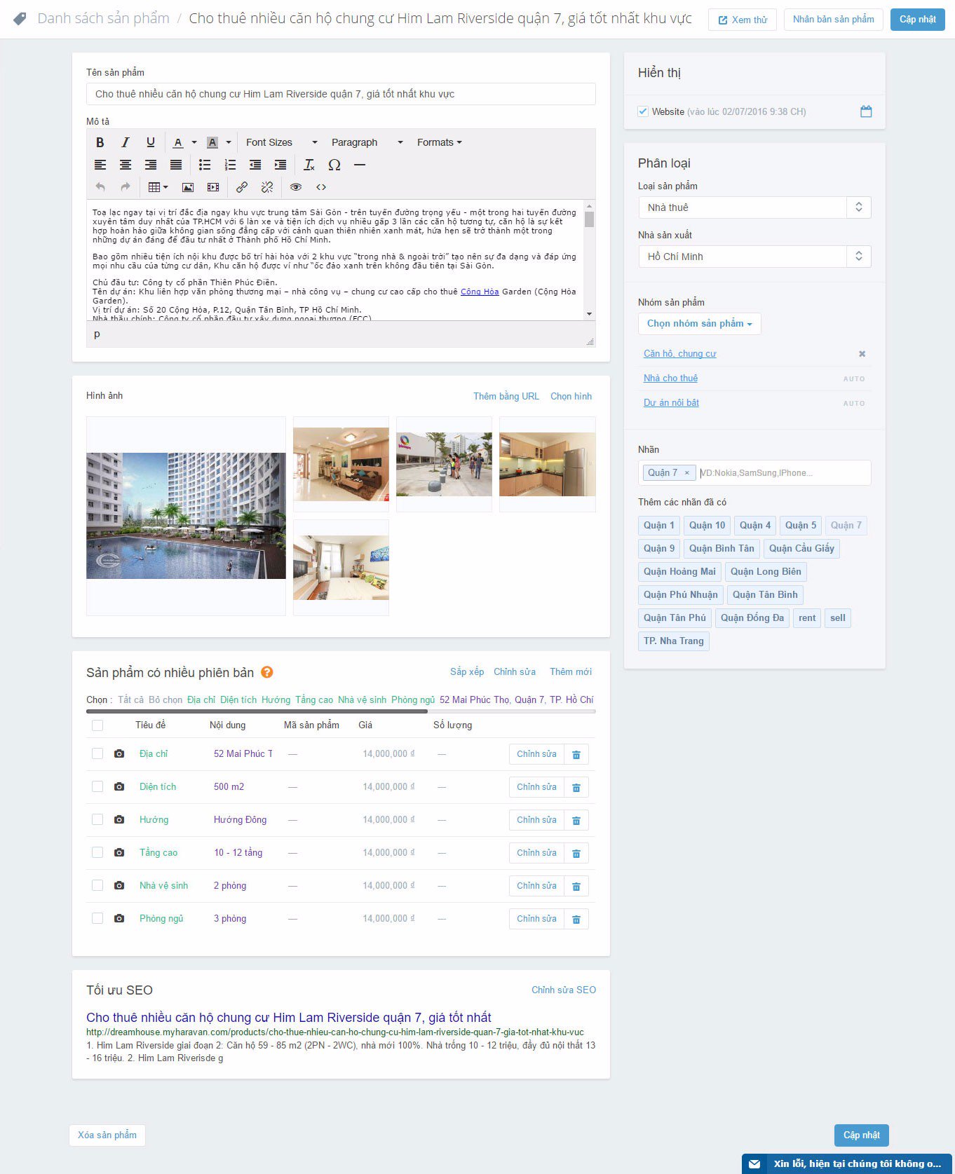Increase indent in editor
Screen dimensions: 955x1174
[x=280, y=165]
